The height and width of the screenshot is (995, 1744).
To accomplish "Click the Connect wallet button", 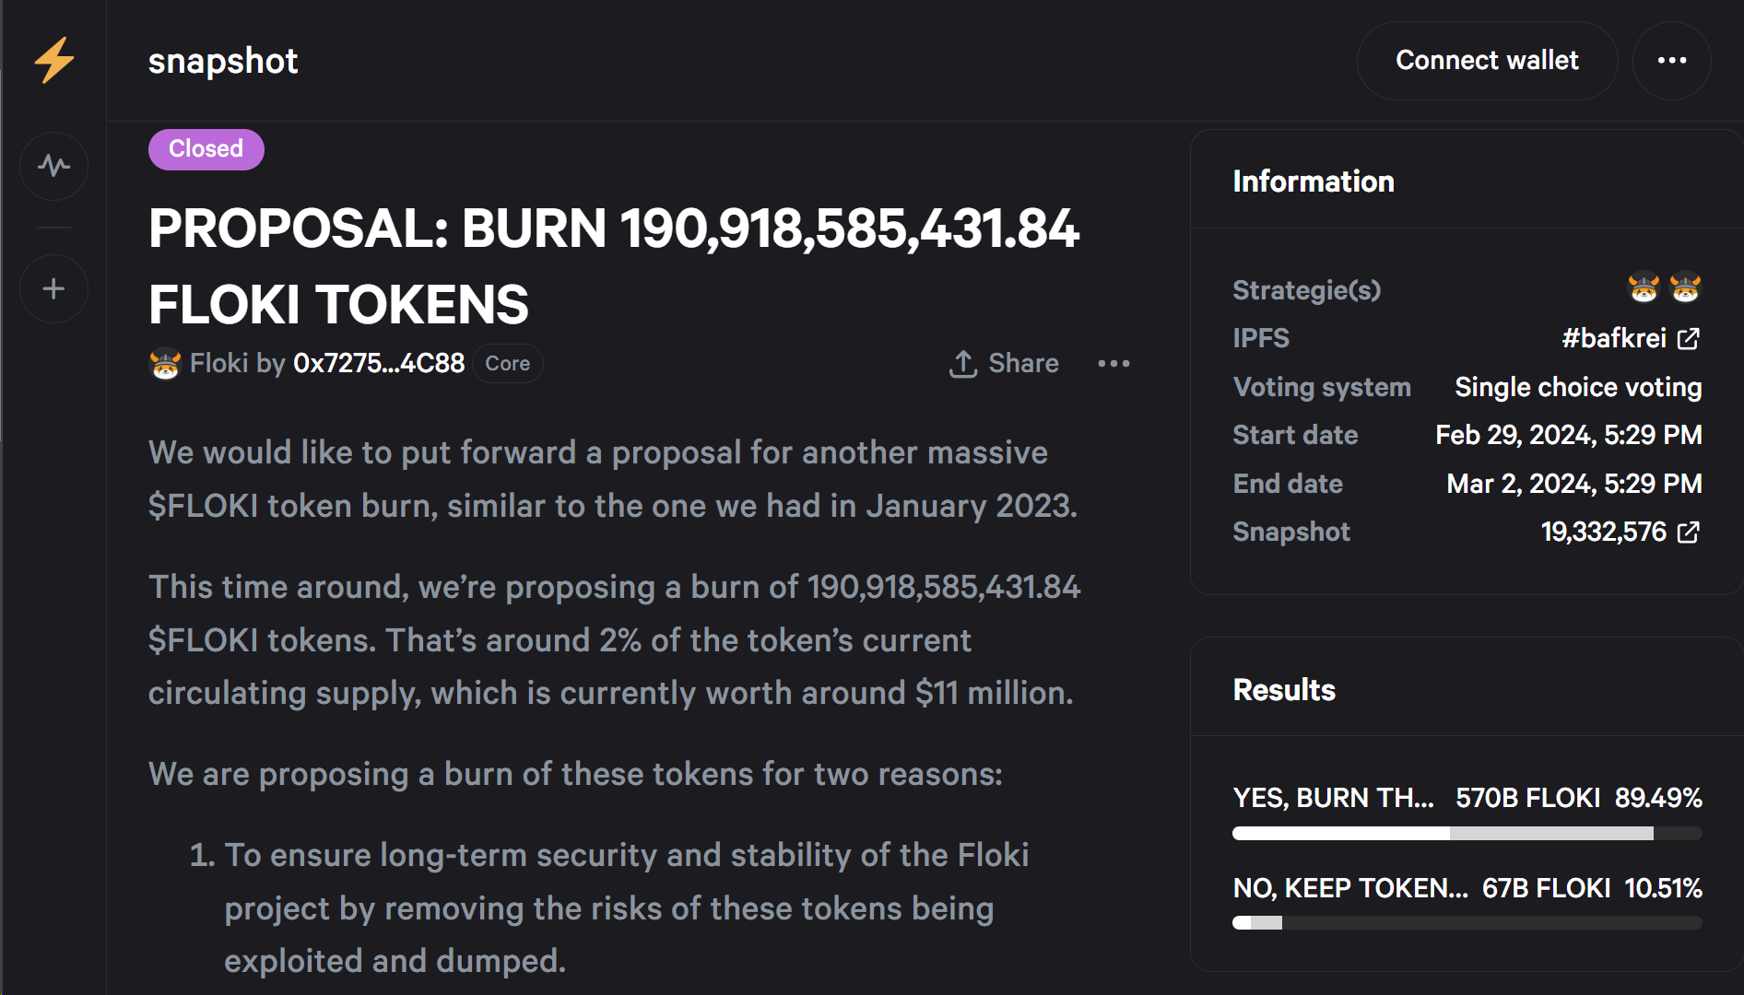I will pos(1487,61).
